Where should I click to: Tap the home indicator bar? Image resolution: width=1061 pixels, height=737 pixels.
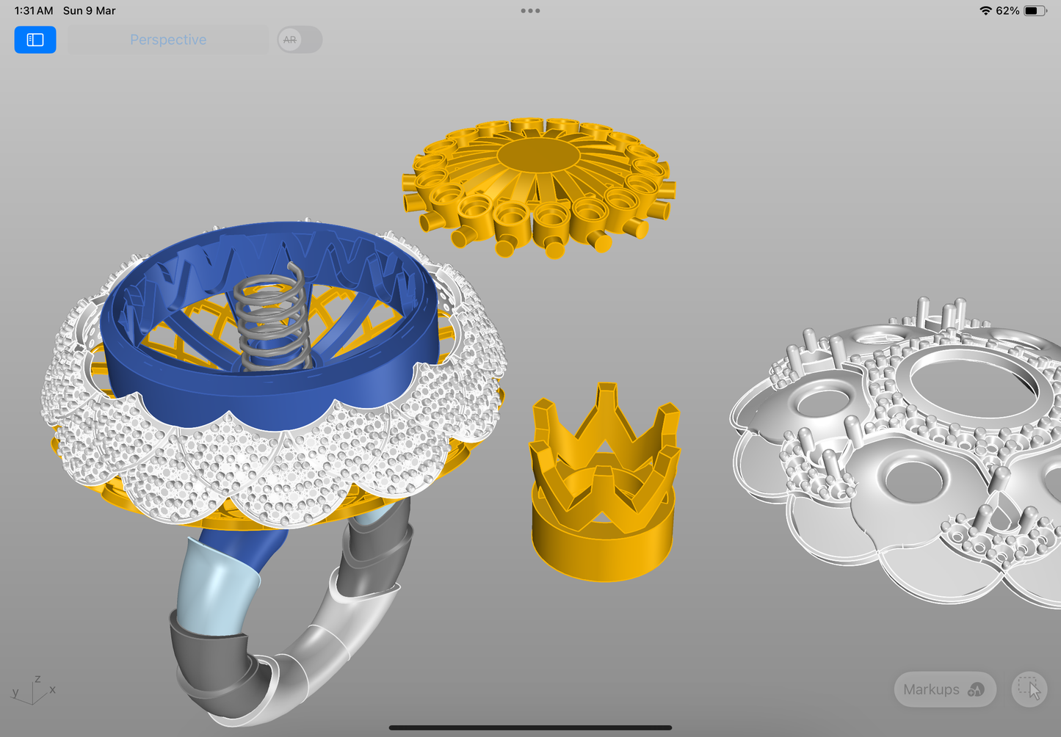pos(530,727)
